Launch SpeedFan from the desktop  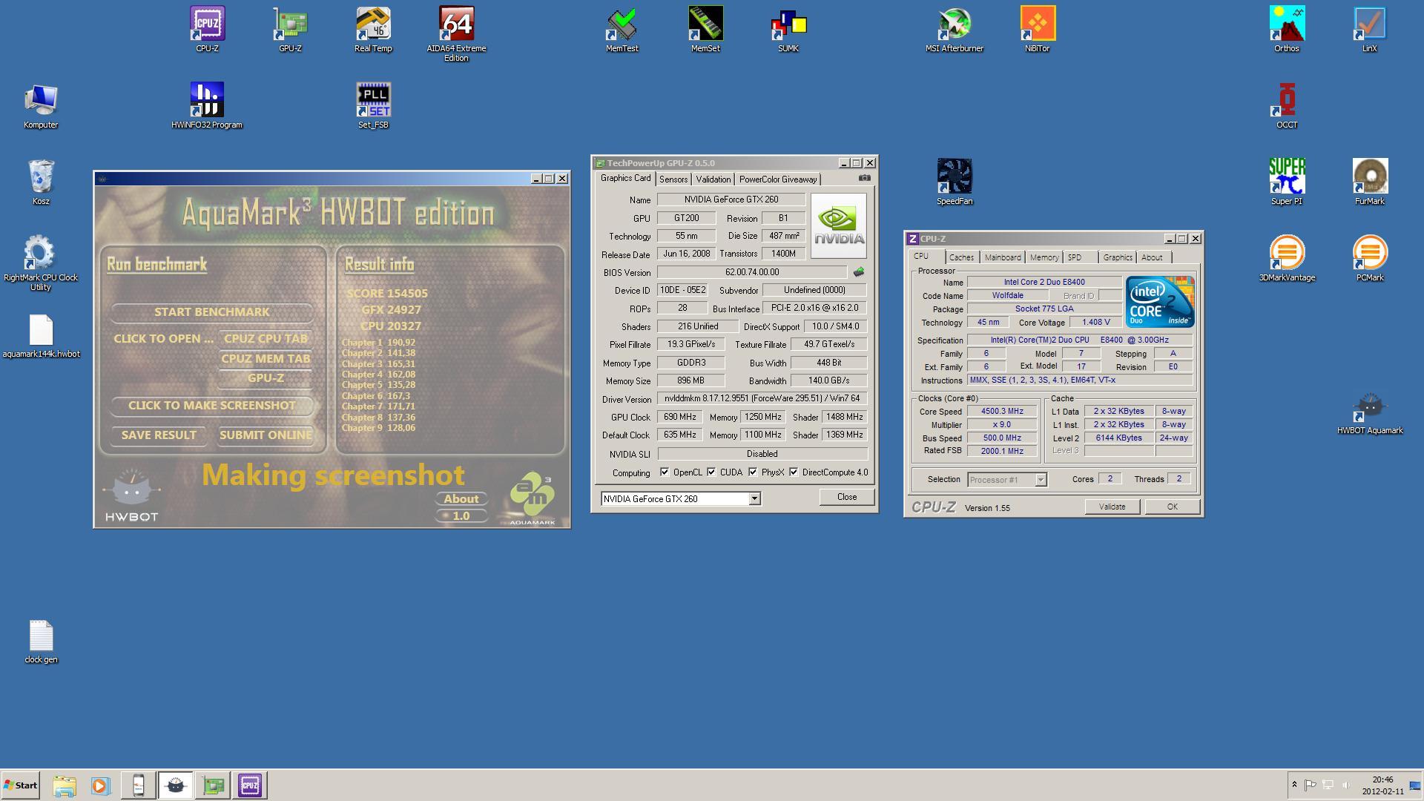pyautogui.click(x=955, y=182)
